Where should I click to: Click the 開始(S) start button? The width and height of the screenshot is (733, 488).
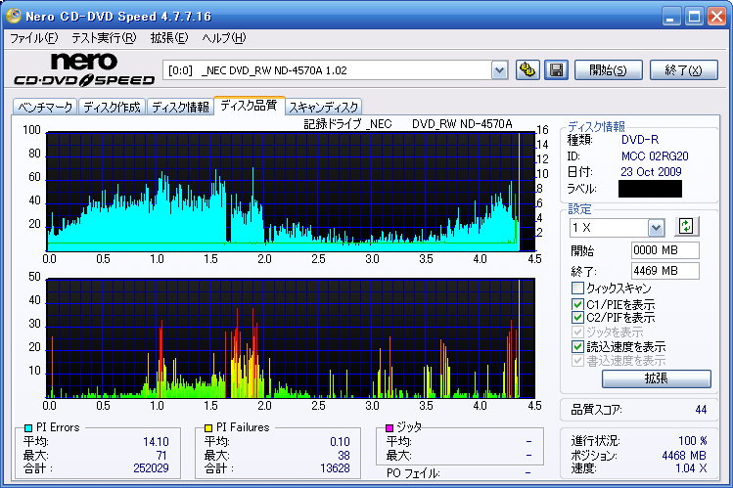608,70
